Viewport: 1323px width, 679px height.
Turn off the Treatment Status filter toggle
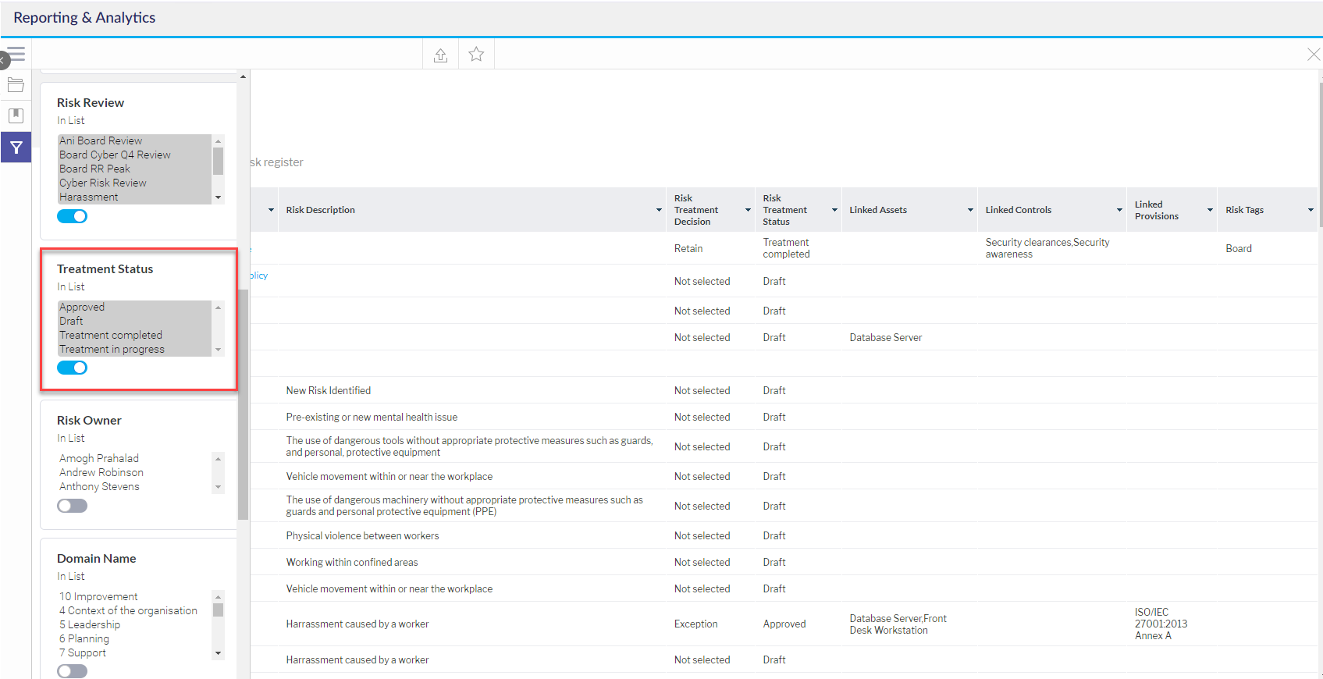coord(72,368)
